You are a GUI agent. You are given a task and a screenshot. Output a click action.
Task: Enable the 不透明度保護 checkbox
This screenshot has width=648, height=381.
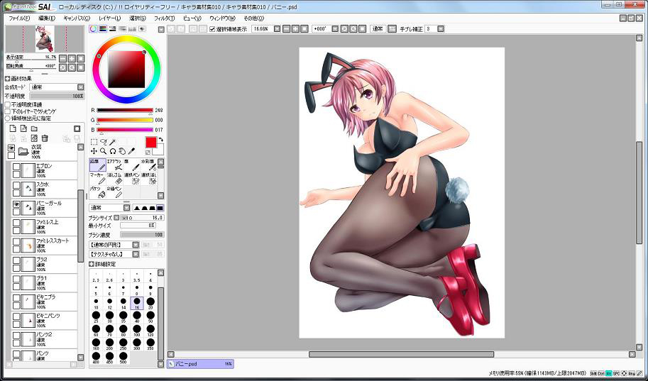(8, 104)
